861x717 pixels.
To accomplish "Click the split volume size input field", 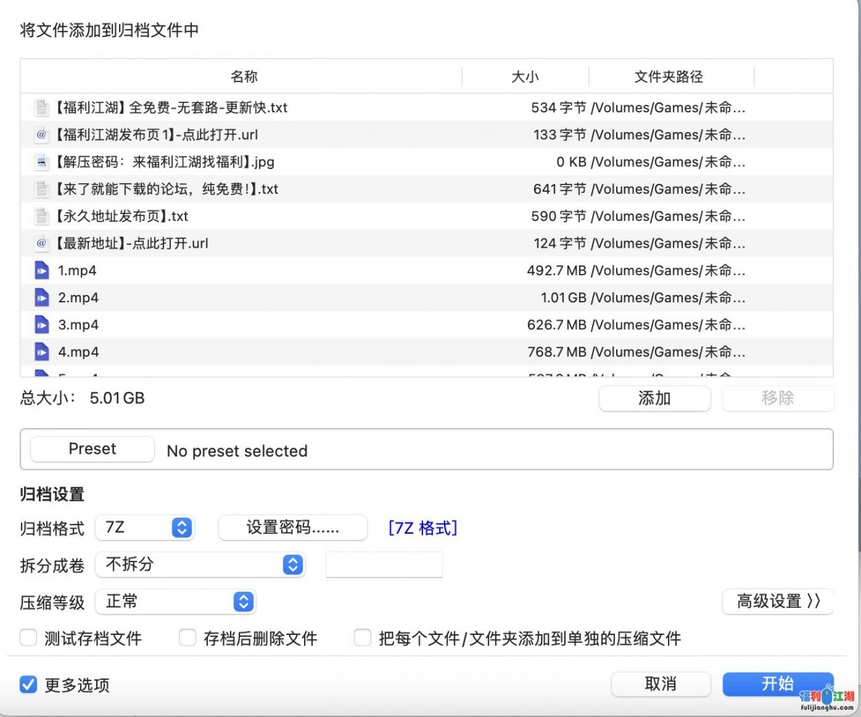I will coord(384,565).
